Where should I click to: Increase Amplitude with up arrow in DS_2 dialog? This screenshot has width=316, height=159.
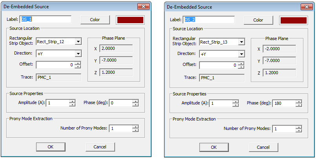coord(236,102)
